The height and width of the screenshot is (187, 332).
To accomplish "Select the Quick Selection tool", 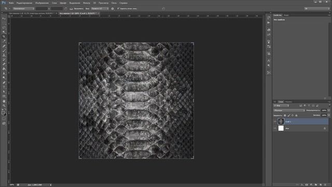I will point(4,32).
